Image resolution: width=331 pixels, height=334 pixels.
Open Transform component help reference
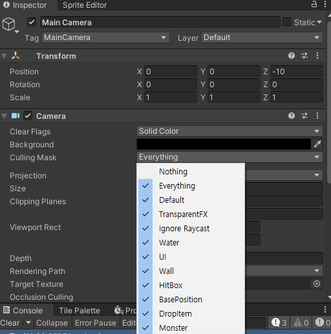(x=292, y=56)
